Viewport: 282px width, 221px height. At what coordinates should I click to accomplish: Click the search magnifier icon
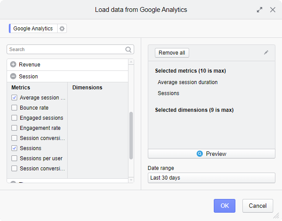tap(128, 49)
